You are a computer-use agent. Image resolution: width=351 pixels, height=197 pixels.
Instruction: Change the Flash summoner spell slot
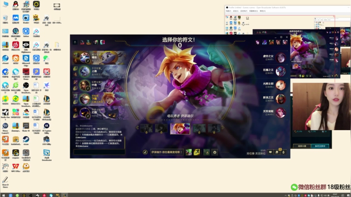click(197, 152)
